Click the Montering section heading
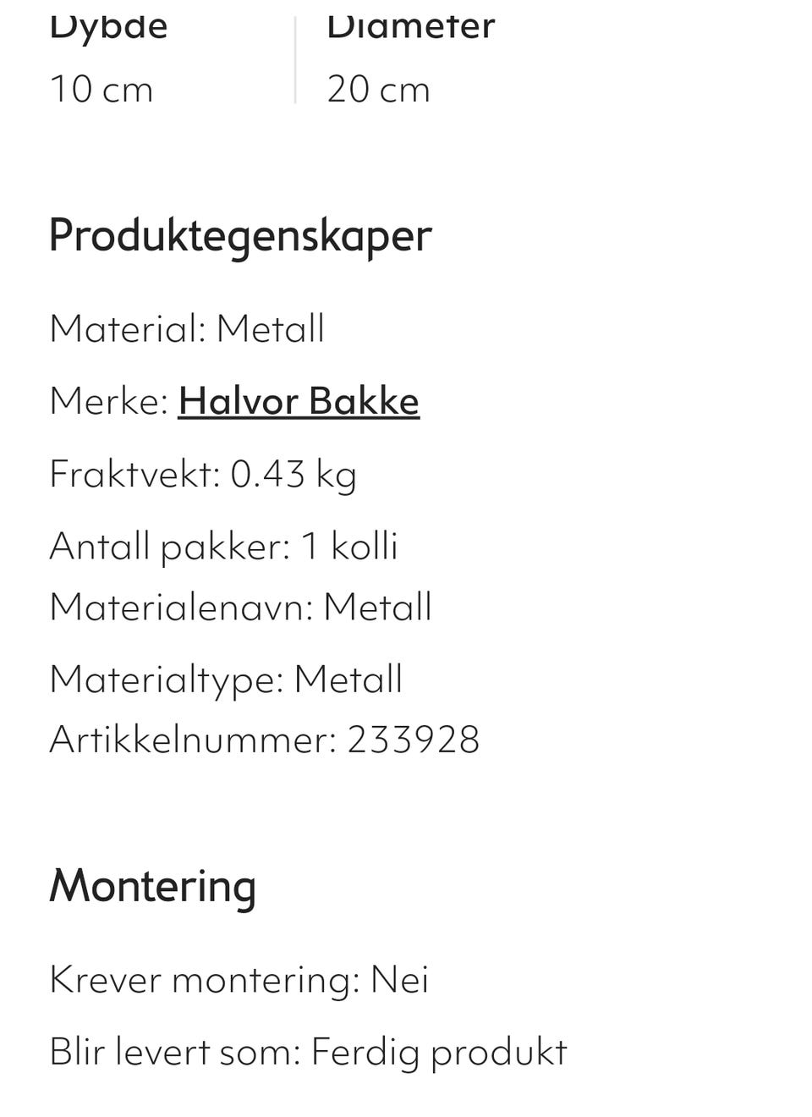 152,886
